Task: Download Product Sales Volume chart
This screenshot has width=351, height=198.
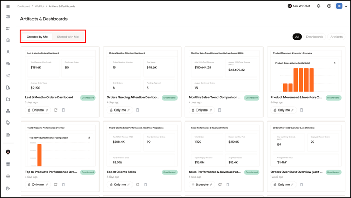Action: (335, 63)
